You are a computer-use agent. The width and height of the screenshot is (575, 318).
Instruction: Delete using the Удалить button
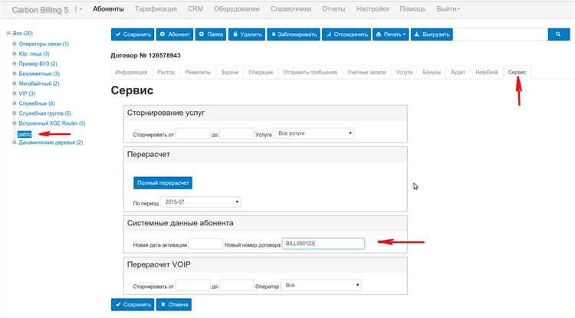pyautogui.click(x=247, y=34)
